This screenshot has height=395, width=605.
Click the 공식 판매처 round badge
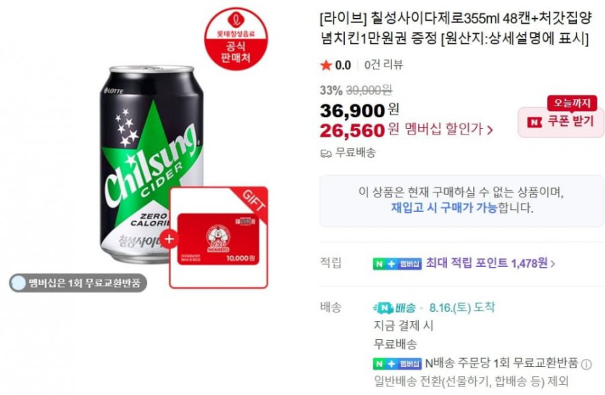click(x=235, y=39)
